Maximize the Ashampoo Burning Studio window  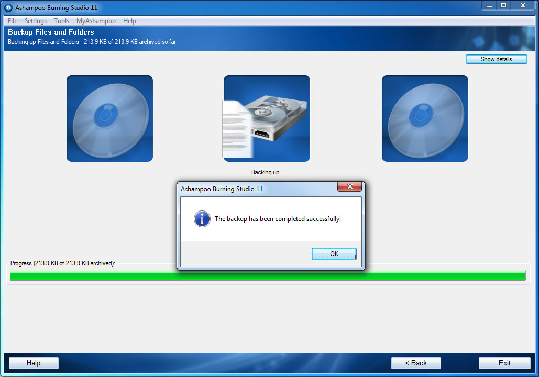pos(503,6)
